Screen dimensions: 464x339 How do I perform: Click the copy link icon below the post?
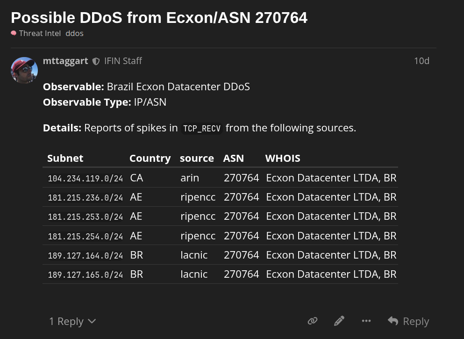(313, 321)
